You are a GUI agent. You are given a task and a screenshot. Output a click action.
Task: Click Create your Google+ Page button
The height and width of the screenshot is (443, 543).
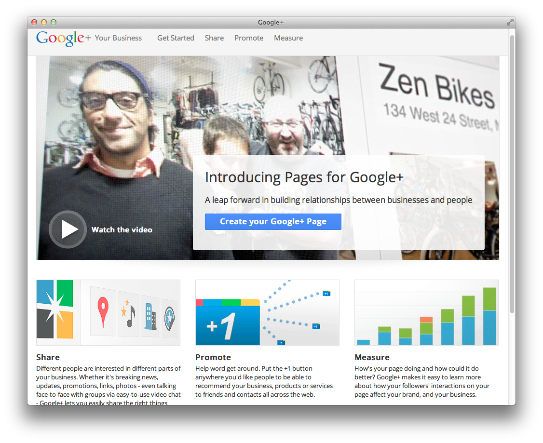273,222
